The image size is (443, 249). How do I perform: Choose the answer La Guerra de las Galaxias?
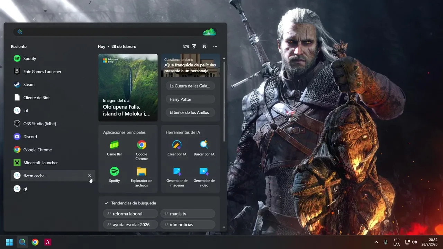(190, 86)
